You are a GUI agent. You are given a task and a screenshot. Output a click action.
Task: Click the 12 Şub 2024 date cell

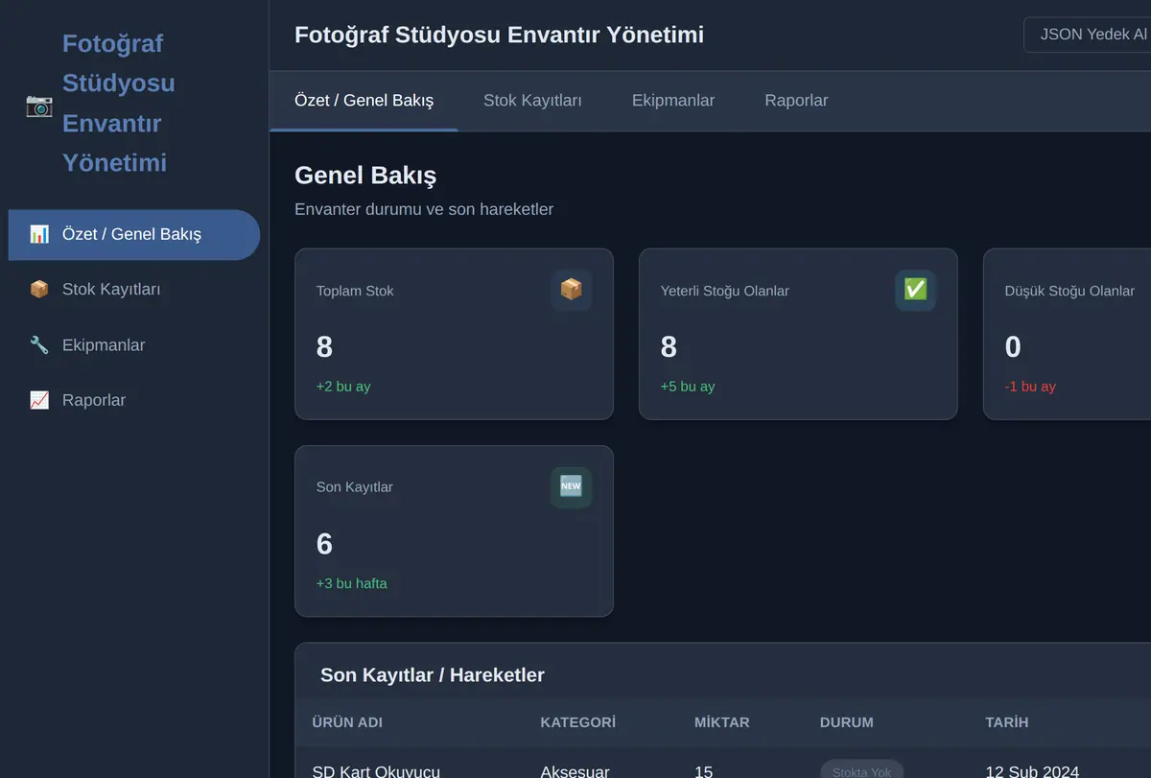[x=1032, y=769]
